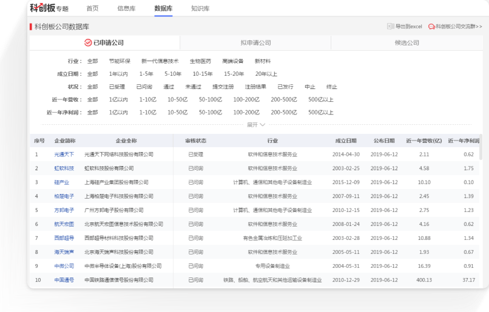Filter 成立日期 by 5-10年
Viewport: 489px width, 312px height.
click(x=173, y=74)
